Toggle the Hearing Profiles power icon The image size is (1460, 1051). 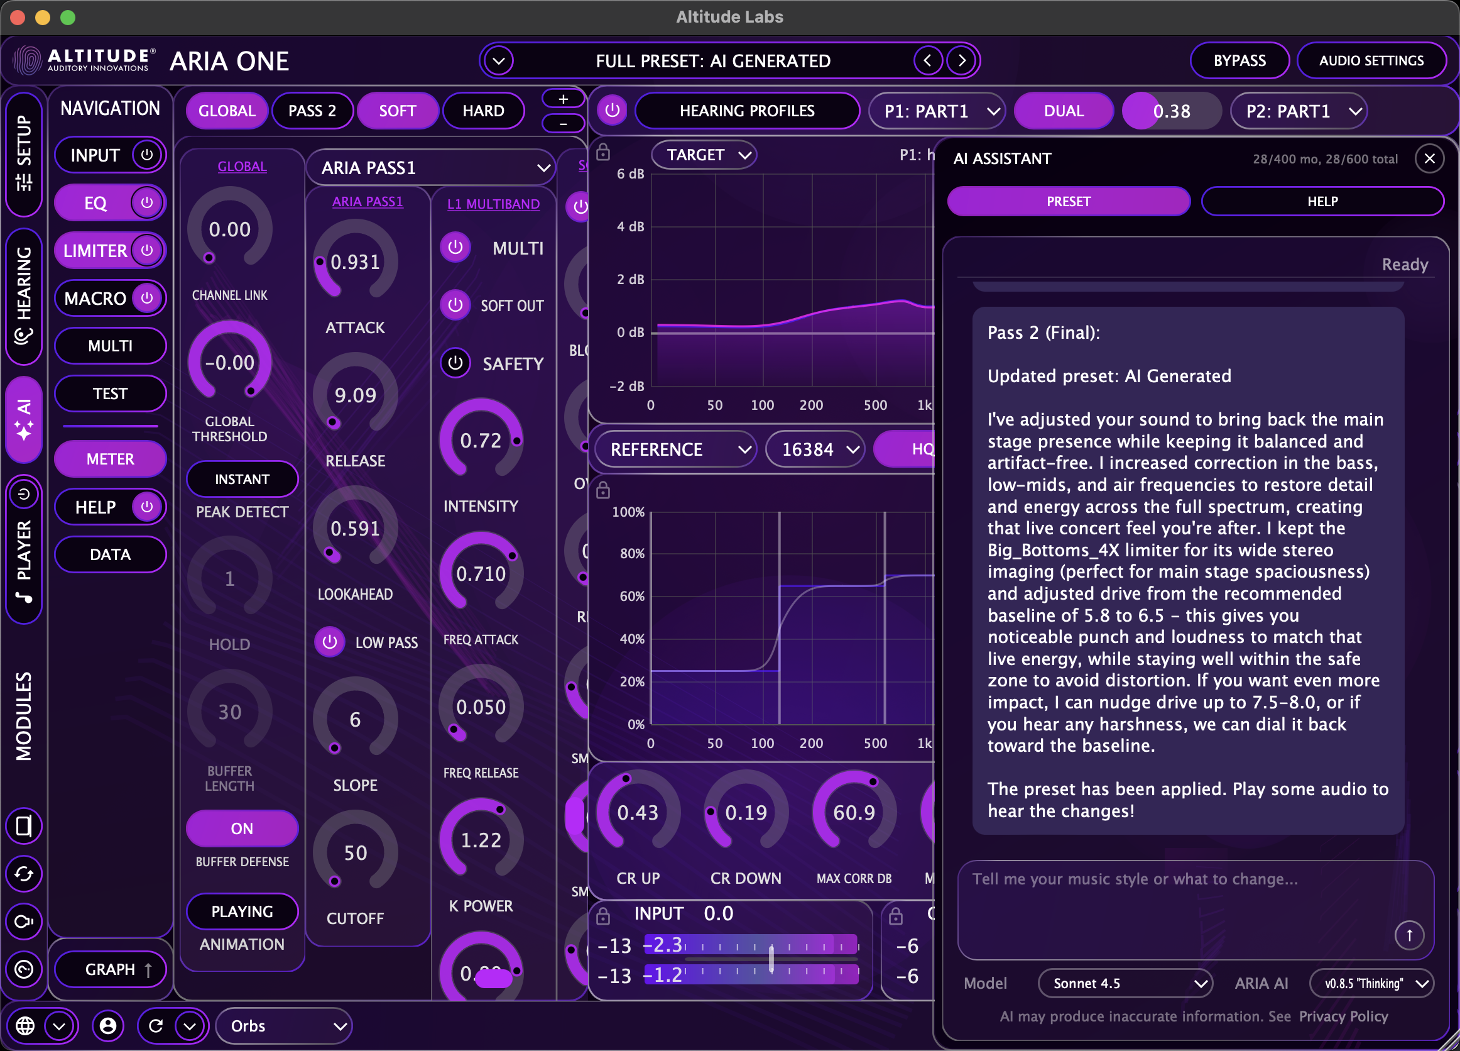coord(612,110)
